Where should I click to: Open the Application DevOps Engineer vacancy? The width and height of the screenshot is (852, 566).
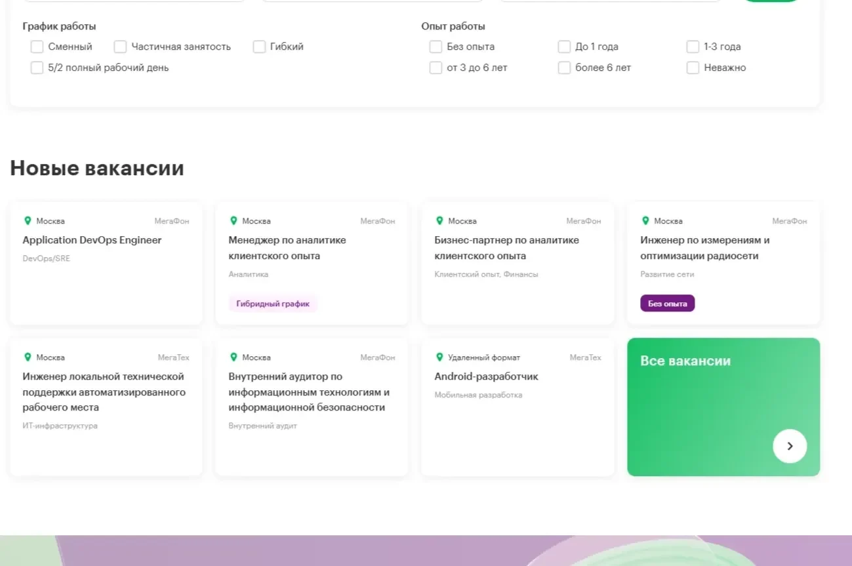pos(92,240)
